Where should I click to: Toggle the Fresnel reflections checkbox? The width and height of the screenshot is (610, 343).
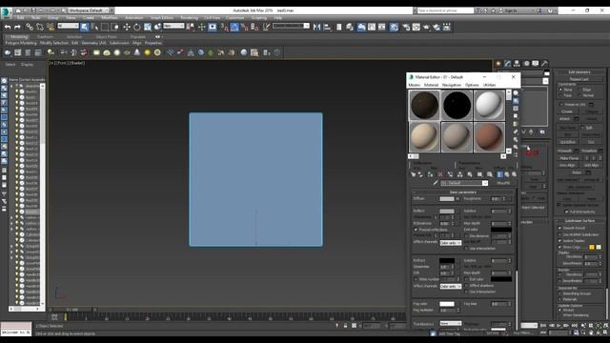tap(416, 230)
